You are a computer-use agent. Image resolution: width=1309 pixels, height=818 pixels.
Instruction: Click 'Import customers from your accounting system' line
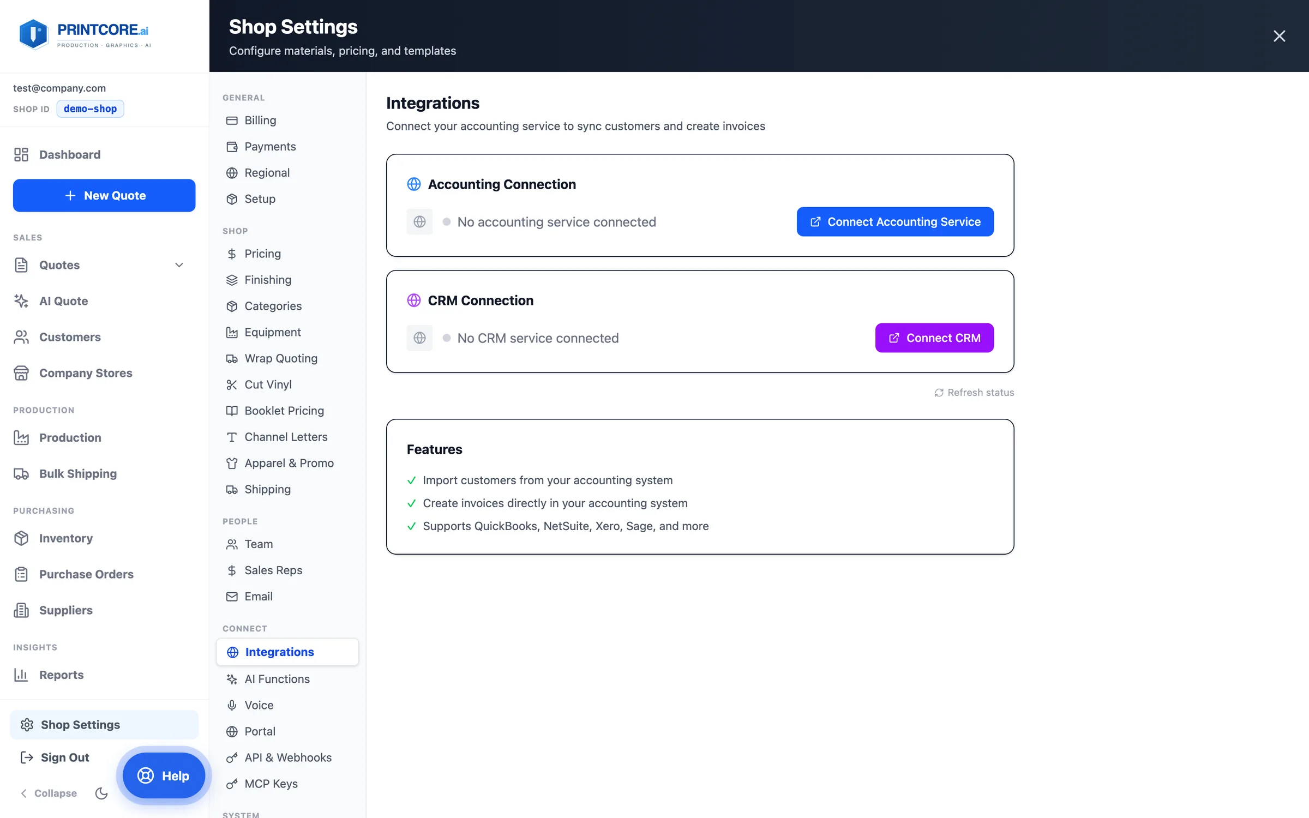coord(548,480)
